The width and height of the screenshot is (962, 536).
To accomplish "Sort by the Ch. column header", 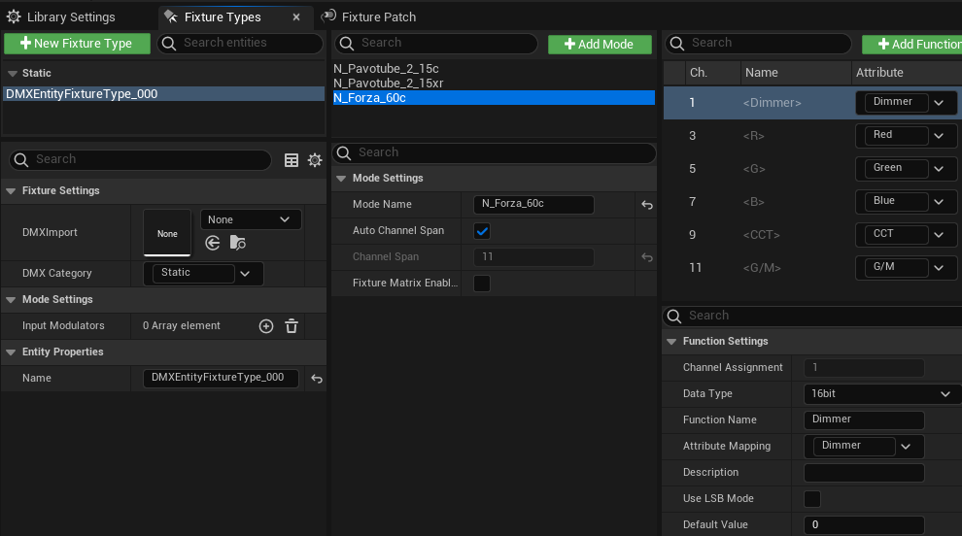I will point(712,73).
